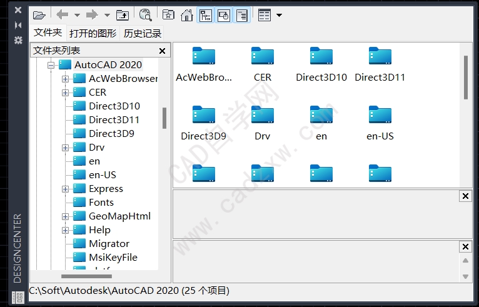Click the CER folder icon in content area

coord(263,56)
